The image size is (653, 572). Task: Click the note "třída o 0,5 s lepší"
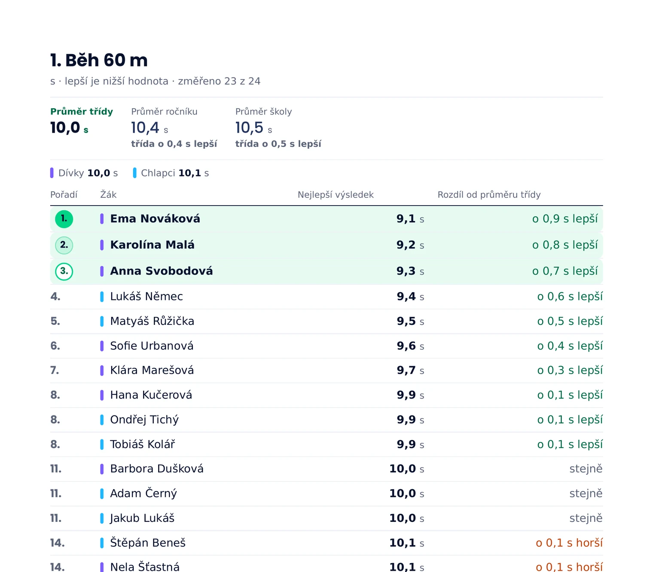[x=278, y=144]
